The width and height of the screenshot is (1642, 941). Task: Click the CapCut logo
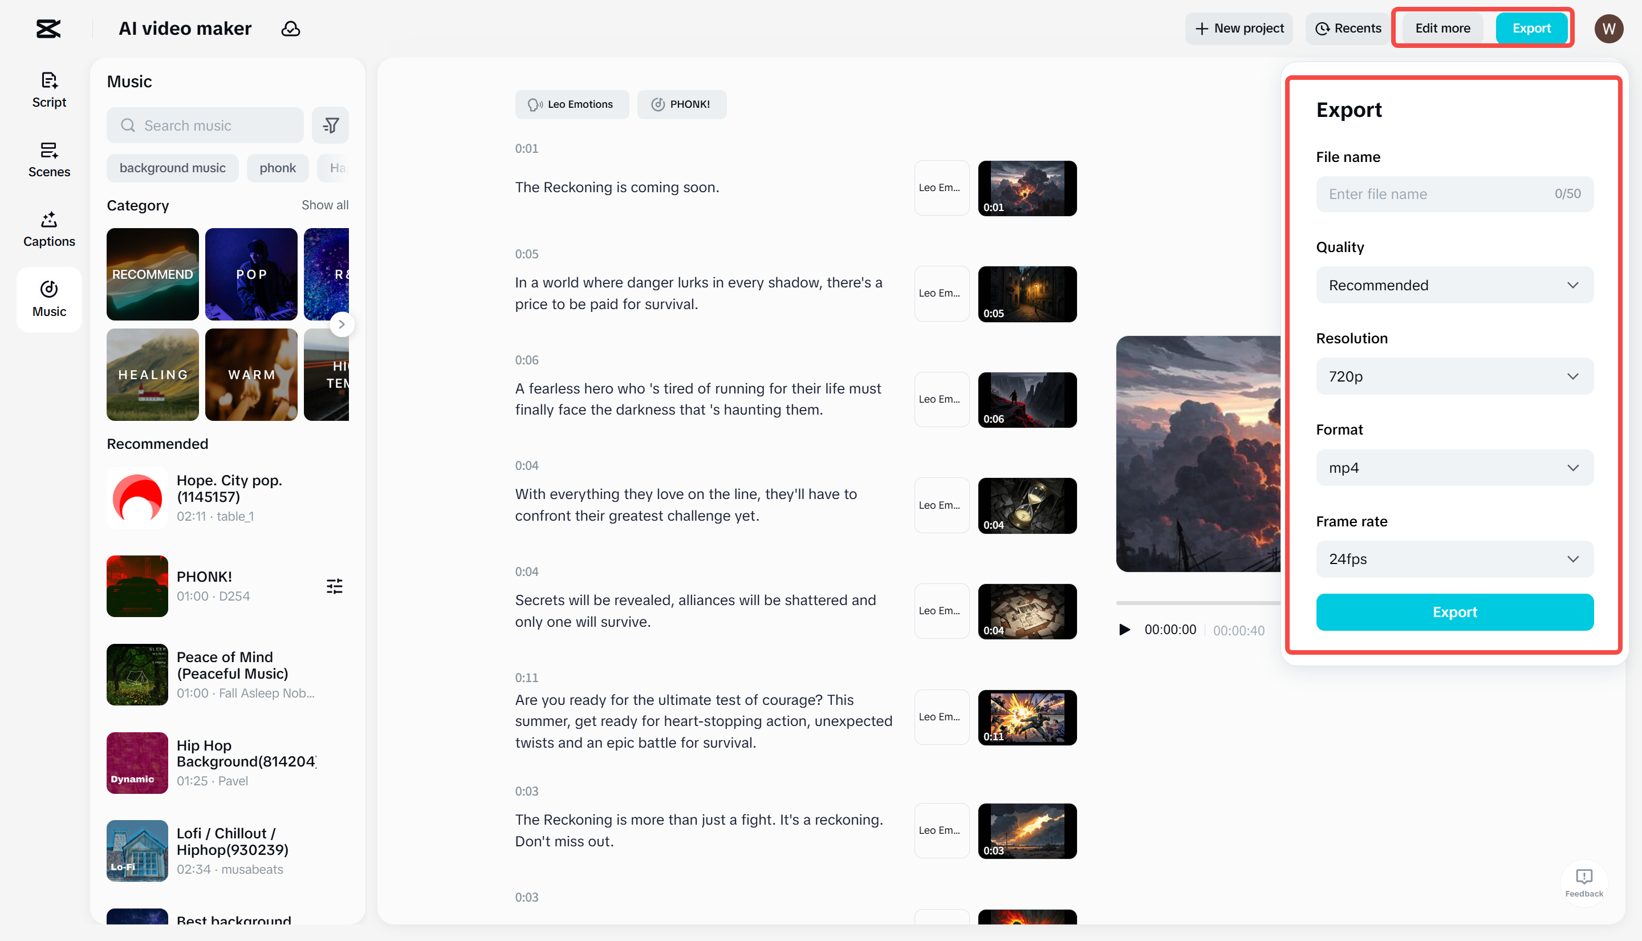pos(48,29)
